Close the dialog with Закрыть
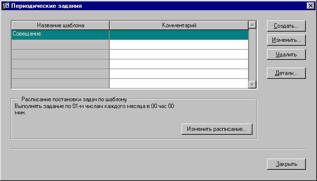This screenshot has width=317, height=181. pos(286,164)
